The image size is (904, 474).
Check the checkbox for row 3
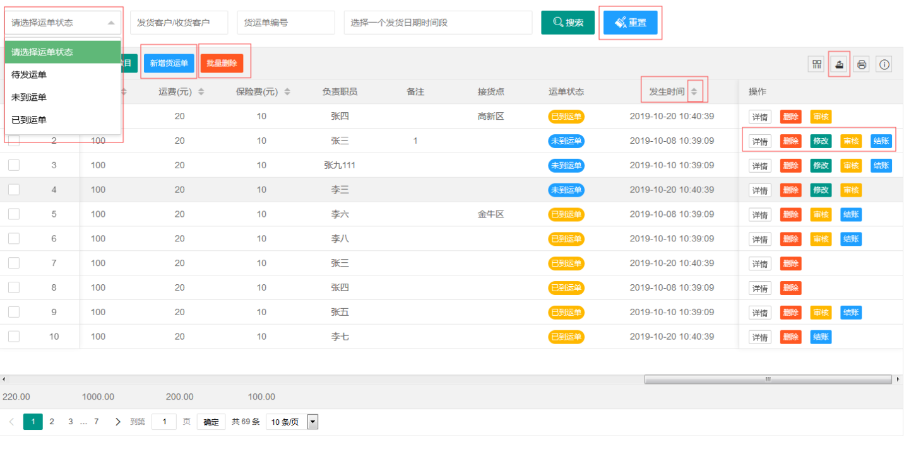click(14, 165)
